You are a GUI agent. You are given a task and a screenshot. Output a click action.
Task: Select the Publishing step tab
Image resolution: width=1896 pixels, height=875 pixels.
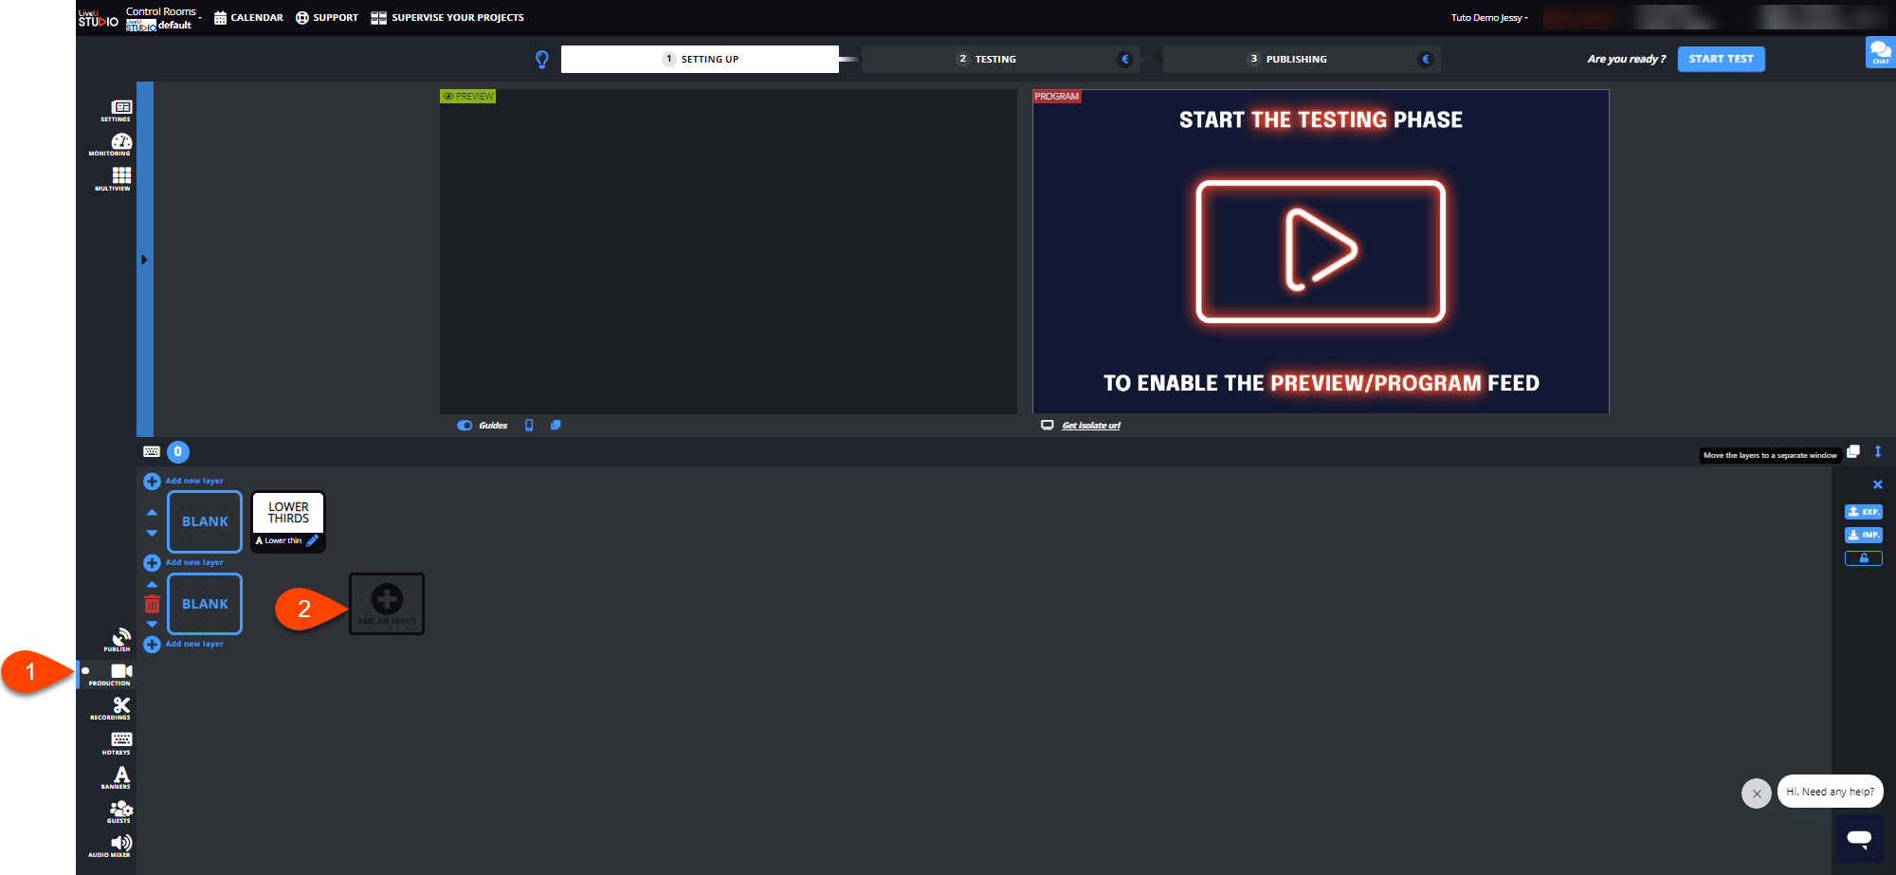(1301, 59)
